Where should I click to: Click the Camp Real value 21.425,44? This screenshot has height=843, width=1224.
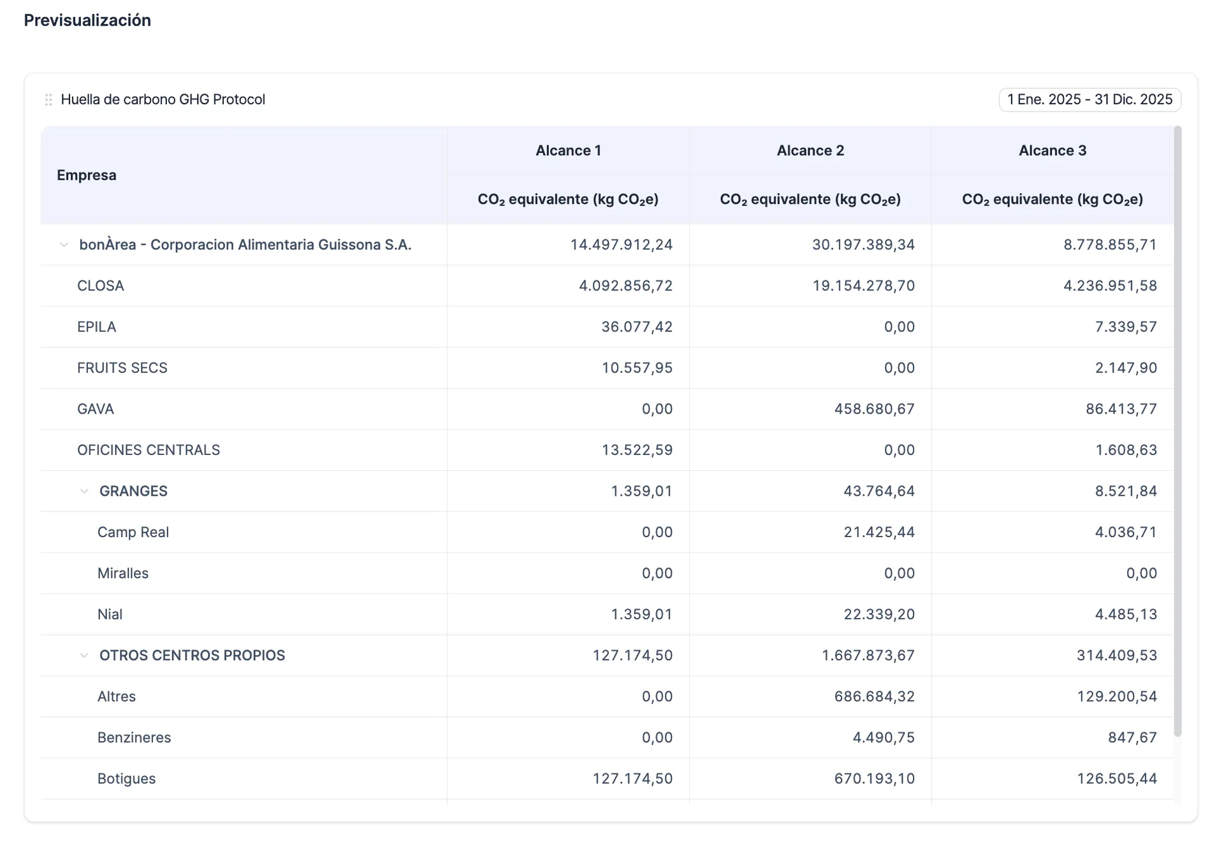click(880, 532)
